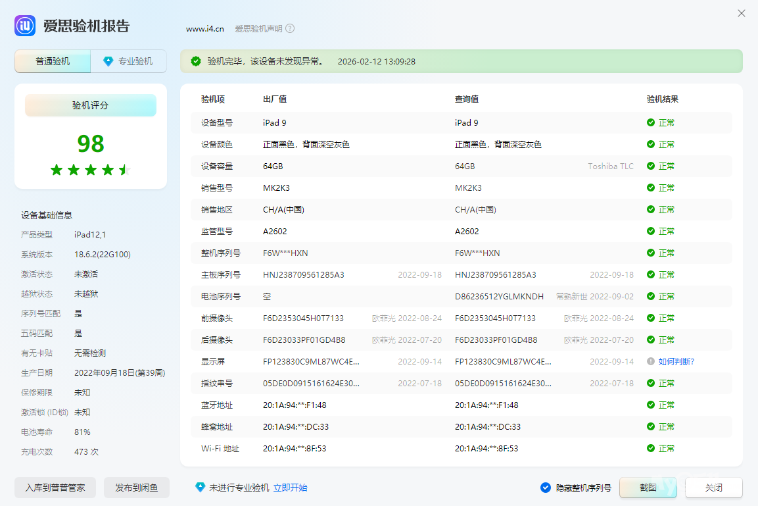This screenshot has height=506, width=758.
Task: Click diamond icon beside 未进行专业验机
Action: click(200, 488)
